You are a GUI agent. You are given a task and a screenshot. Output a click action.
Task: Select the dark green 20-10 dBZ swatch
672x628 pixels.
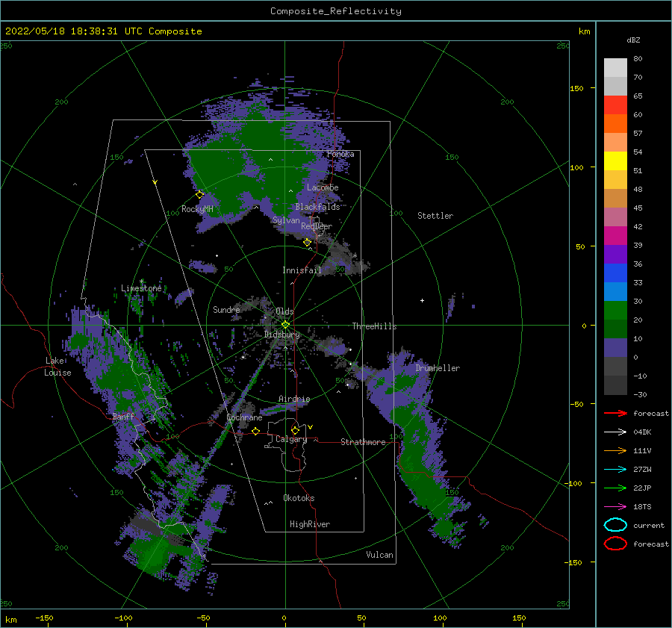615,329
